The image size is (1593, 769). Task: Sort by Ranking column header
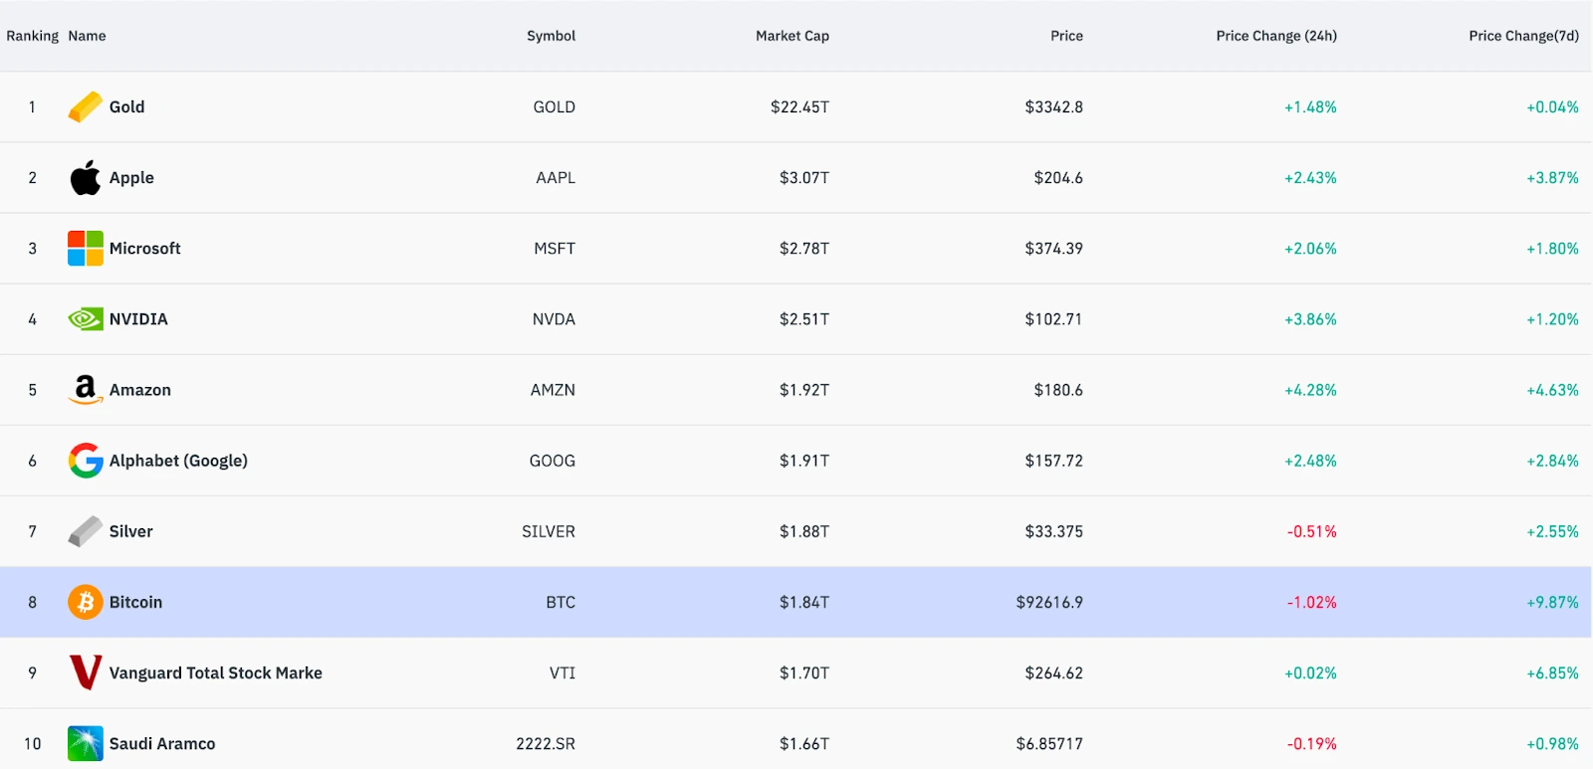pyautogui.click(x=32, y=36)
